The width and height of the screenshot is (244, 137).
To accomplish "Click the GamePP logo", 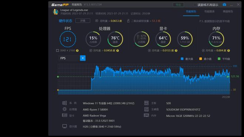I will click(x=60, y=5).
